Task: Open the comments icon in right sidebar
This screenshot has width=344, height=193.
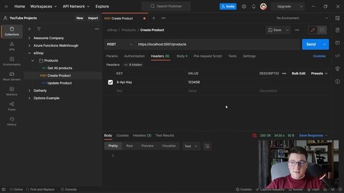Action: tap(338, 43)
